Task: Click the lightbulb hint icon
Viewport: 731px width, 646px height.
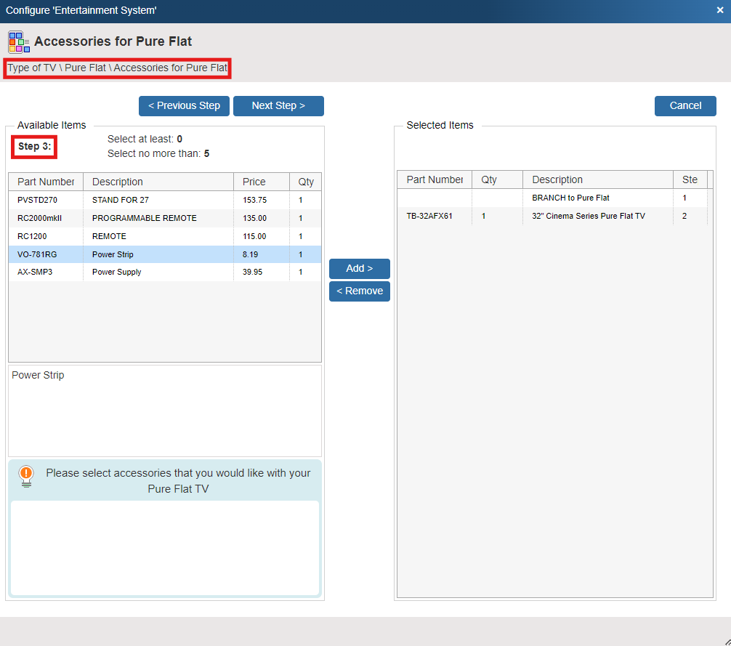Action: point(26,476)
